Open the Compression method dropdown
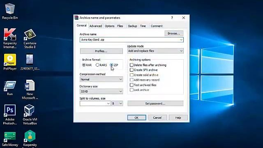The height and width of the screenshot is (148, 263). [x=102, y=79]
